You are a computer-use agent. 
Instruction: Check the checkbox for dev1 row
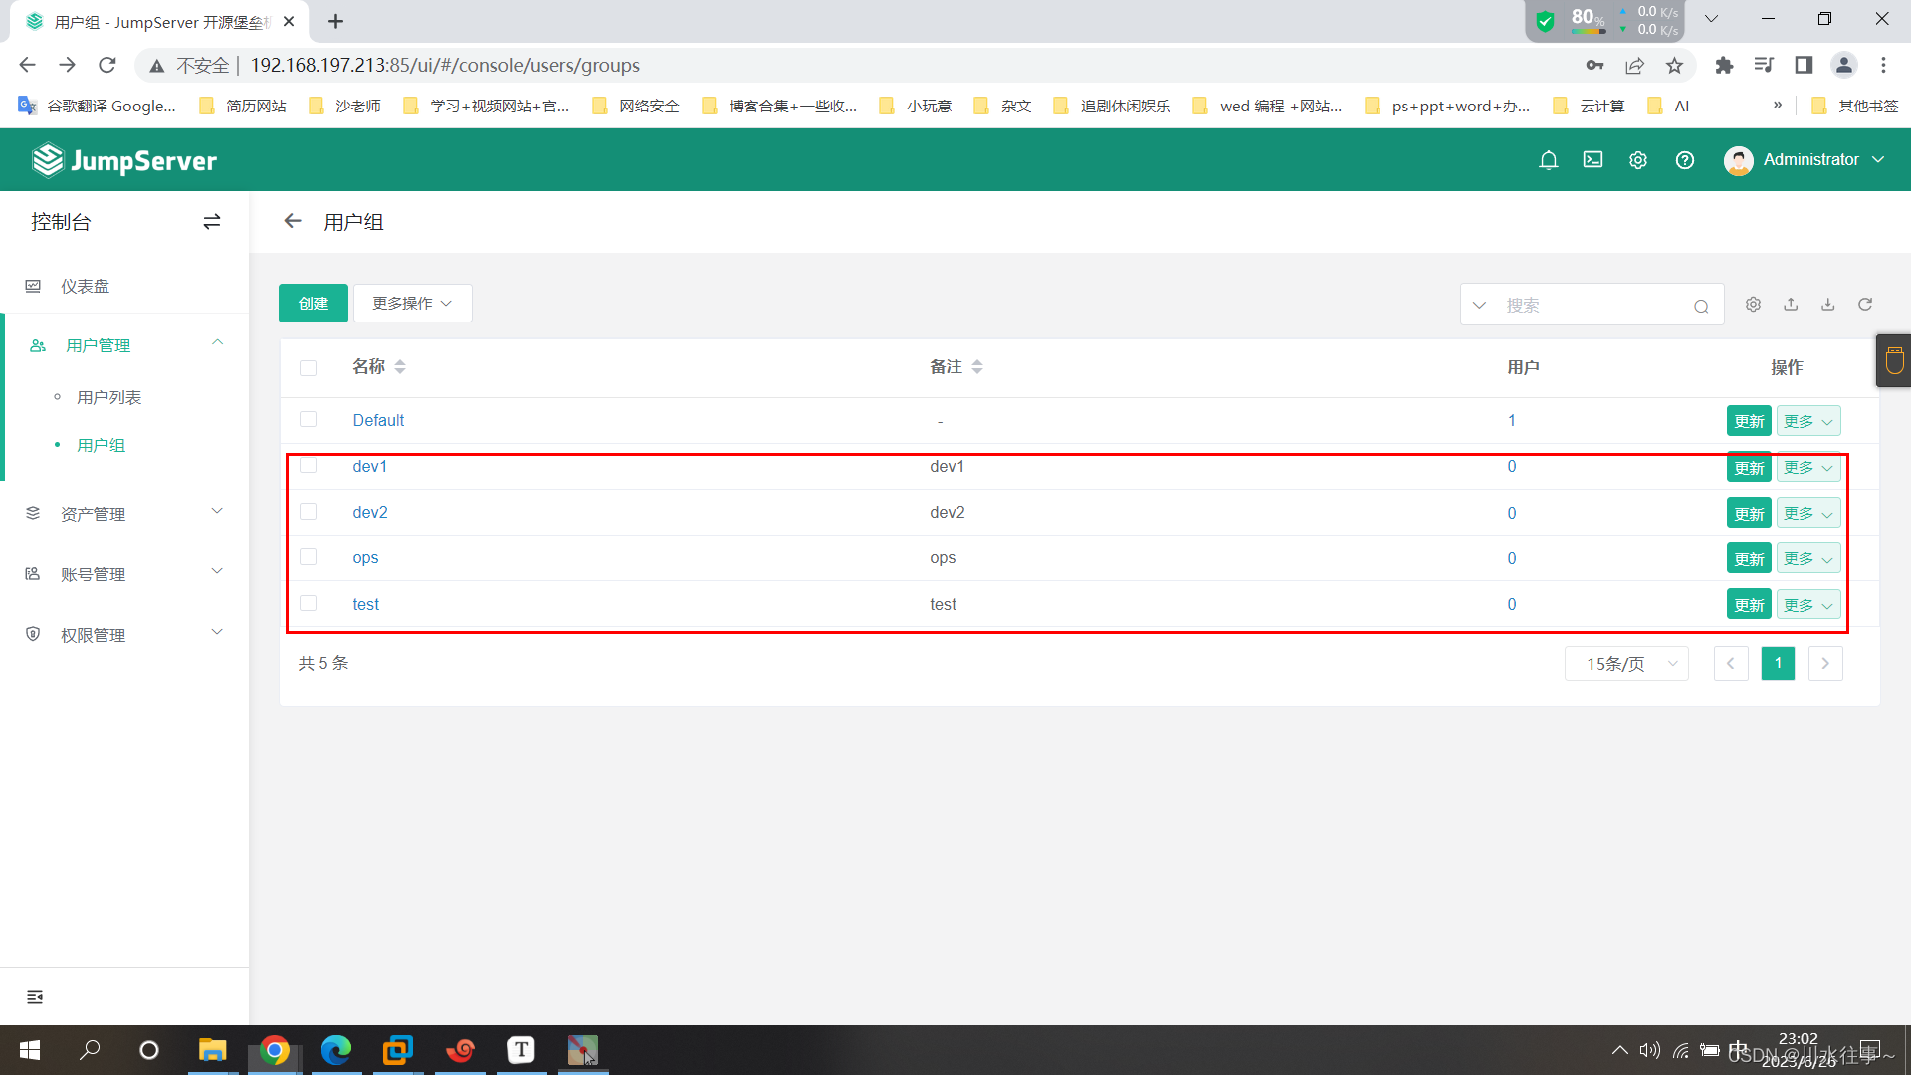309,466
